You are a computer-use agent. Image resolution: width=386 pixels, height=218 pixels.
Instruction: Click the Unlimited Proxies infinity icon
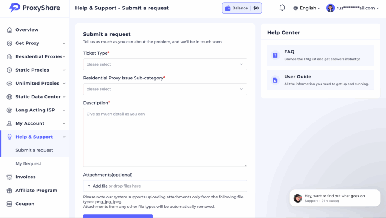click(9, 84)
